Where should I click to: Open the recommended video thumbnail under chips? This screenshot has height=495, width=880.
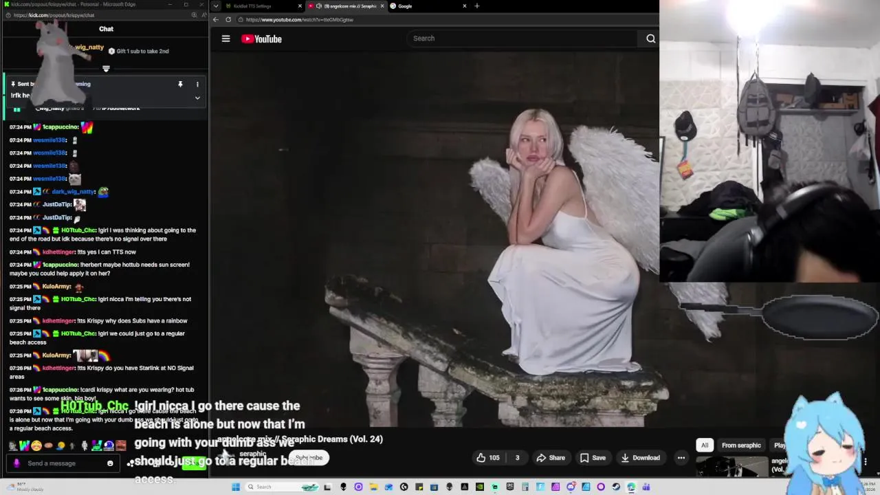(x=731, y=467)
